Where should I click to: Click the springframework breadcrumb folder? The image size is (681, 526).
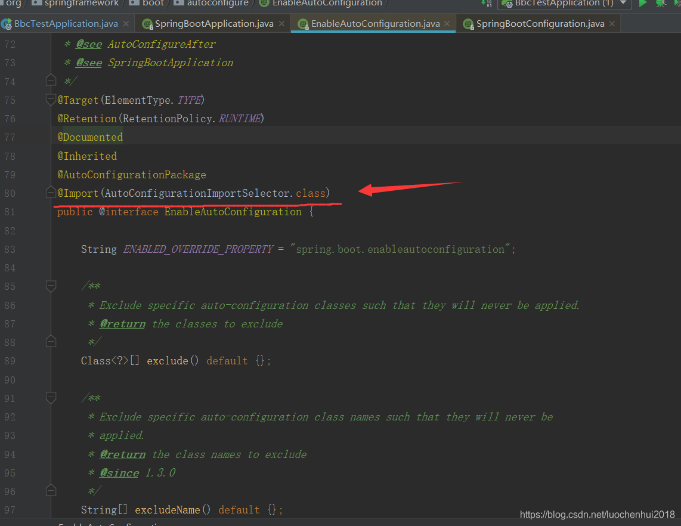[x=81, y=4]
